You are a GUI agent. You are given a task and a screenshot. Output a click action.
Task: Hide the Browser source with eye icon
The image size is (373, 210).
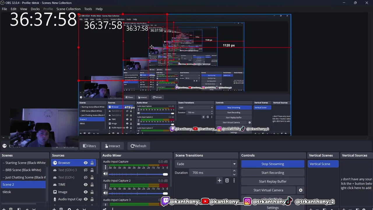coord(86,163)
